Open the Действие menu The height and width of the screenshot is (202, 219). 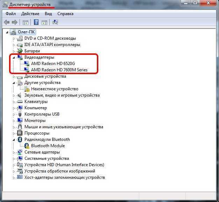tap(30, 14)
